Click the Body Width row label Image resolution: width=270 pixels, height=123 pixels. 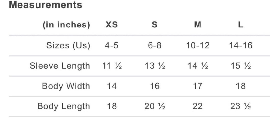click(66, 86)
